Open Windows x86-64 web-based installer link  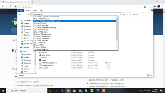[x=111, y=87]
